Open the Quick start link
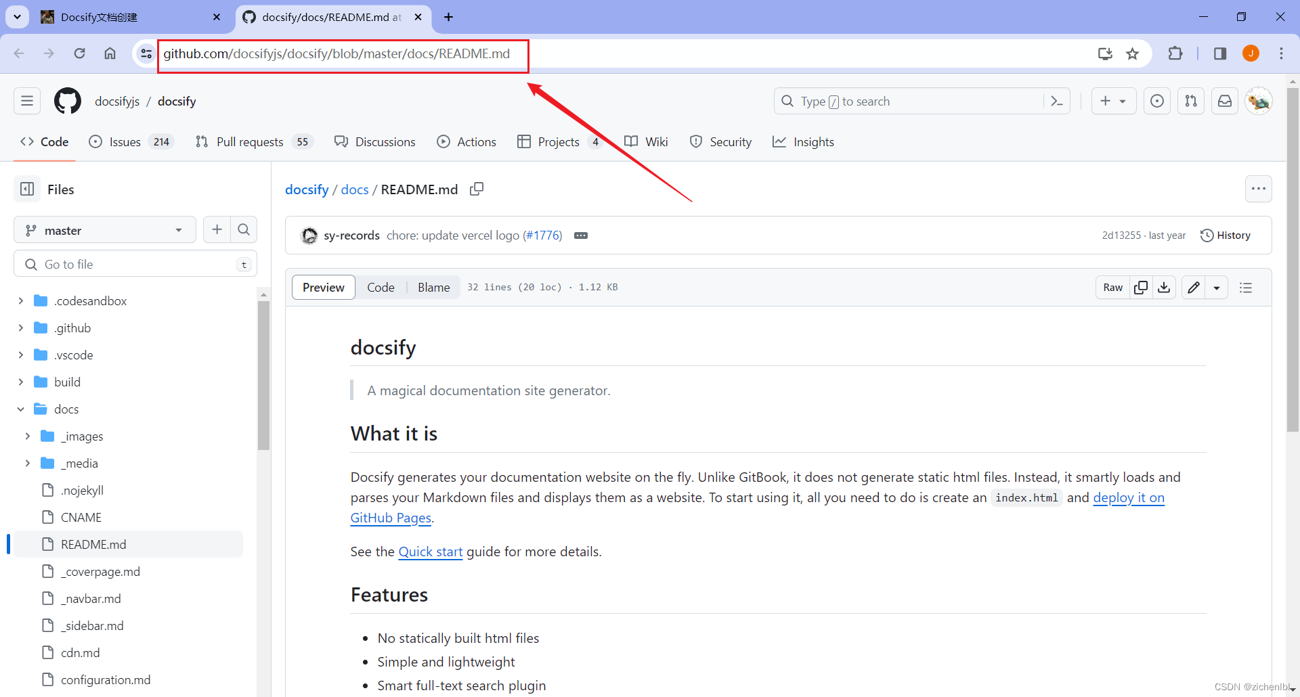Image resolution: width=1300 pixels, height=697 pixels. [x=431, y=552]
